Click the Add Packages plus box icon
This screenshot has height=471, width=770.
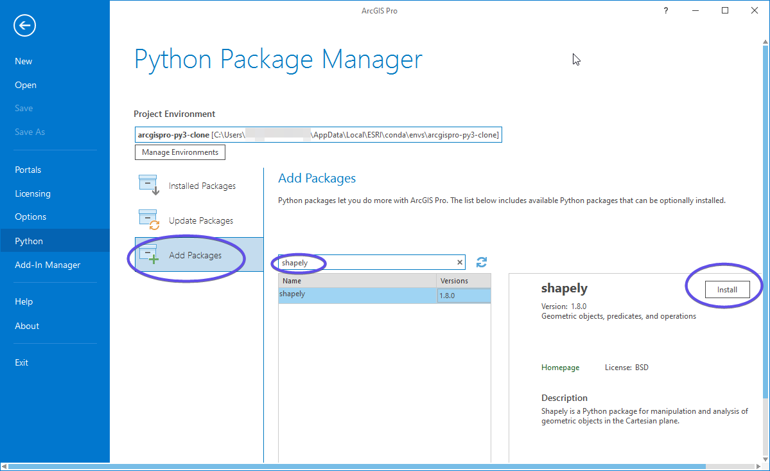(x=149, y=254)
